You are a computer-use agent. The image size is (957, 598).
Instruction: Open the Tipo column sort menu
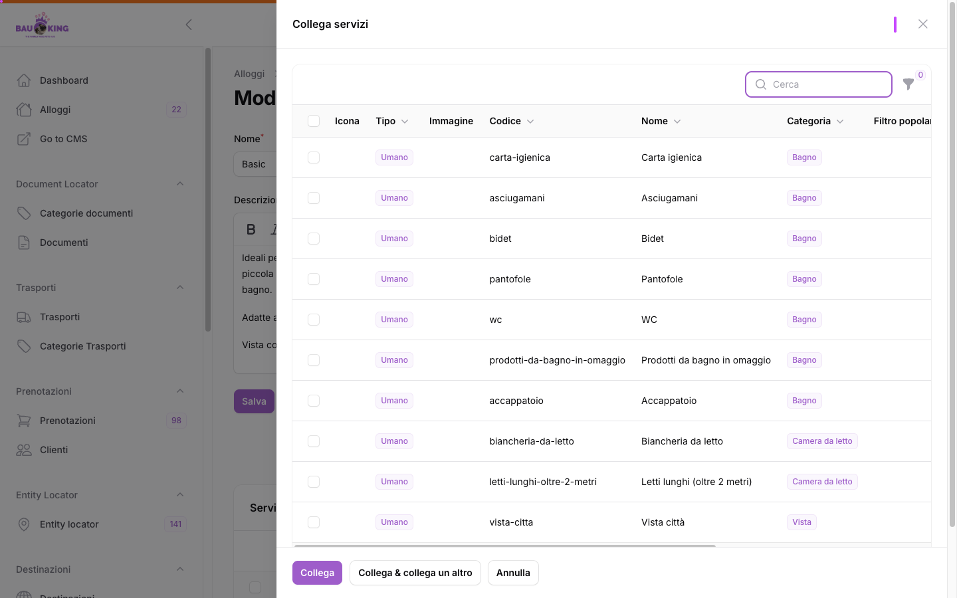(405, 122)
